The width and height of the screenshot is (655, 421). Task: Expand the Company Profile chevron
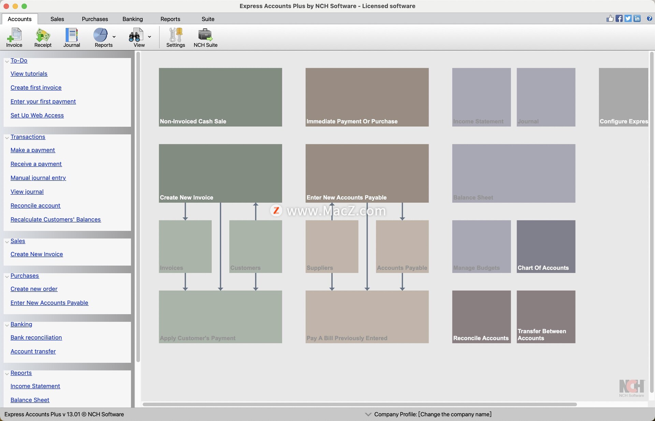click(x=368, y=414)
